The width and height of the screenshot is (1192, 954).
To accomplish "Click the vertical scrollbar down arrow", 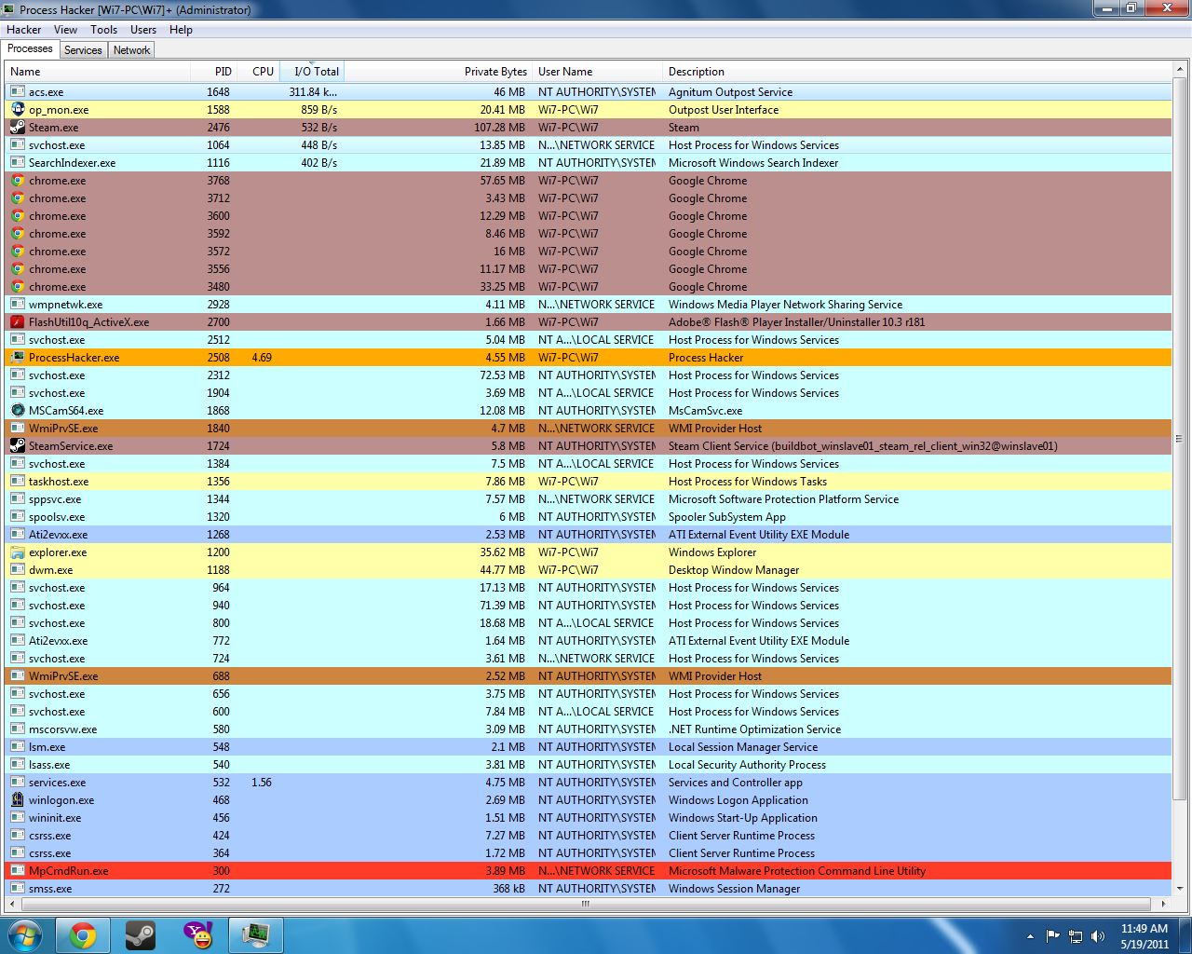I will [1180, 889].
